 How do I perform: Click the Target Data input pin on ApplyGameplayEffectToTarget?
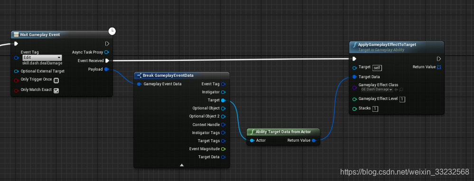[x=354, y=77]
